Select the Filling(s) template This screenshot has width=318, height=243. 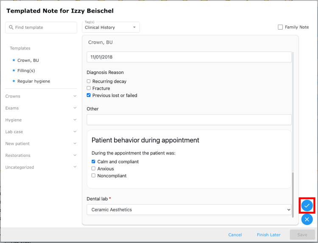pyautogui.click(x=26, y=70)
